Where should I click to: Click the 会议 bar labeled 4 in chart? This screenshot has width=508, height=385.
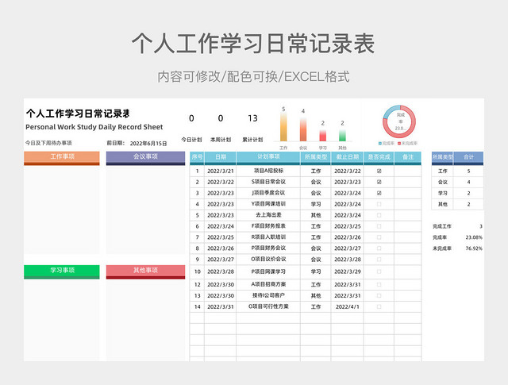(303, 129)
